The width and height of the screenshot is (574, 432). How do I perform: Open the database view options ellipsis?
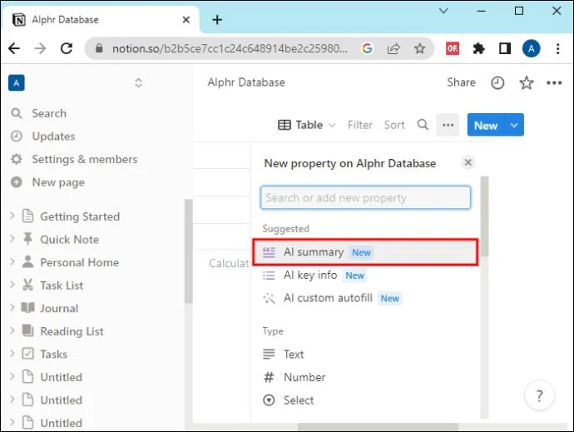click(x=448, y=125)
